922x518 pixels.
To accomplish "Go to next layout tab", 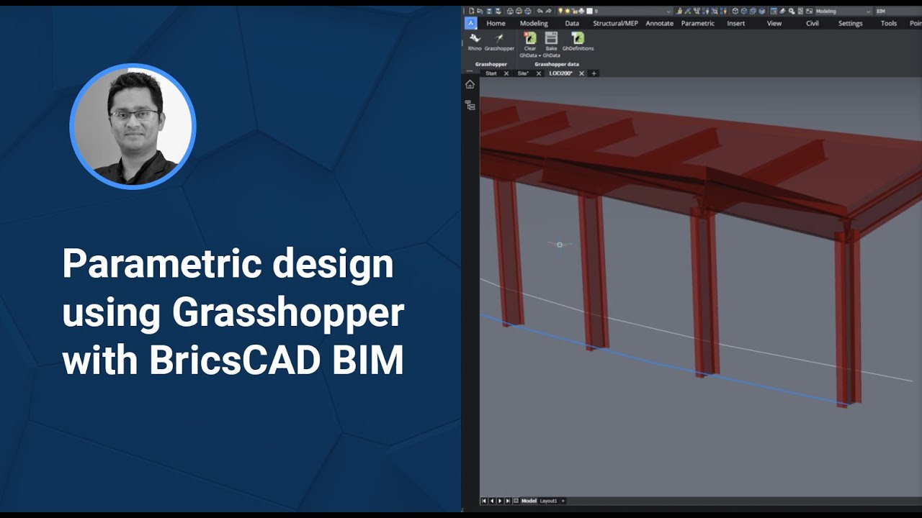I will [500, 501].
